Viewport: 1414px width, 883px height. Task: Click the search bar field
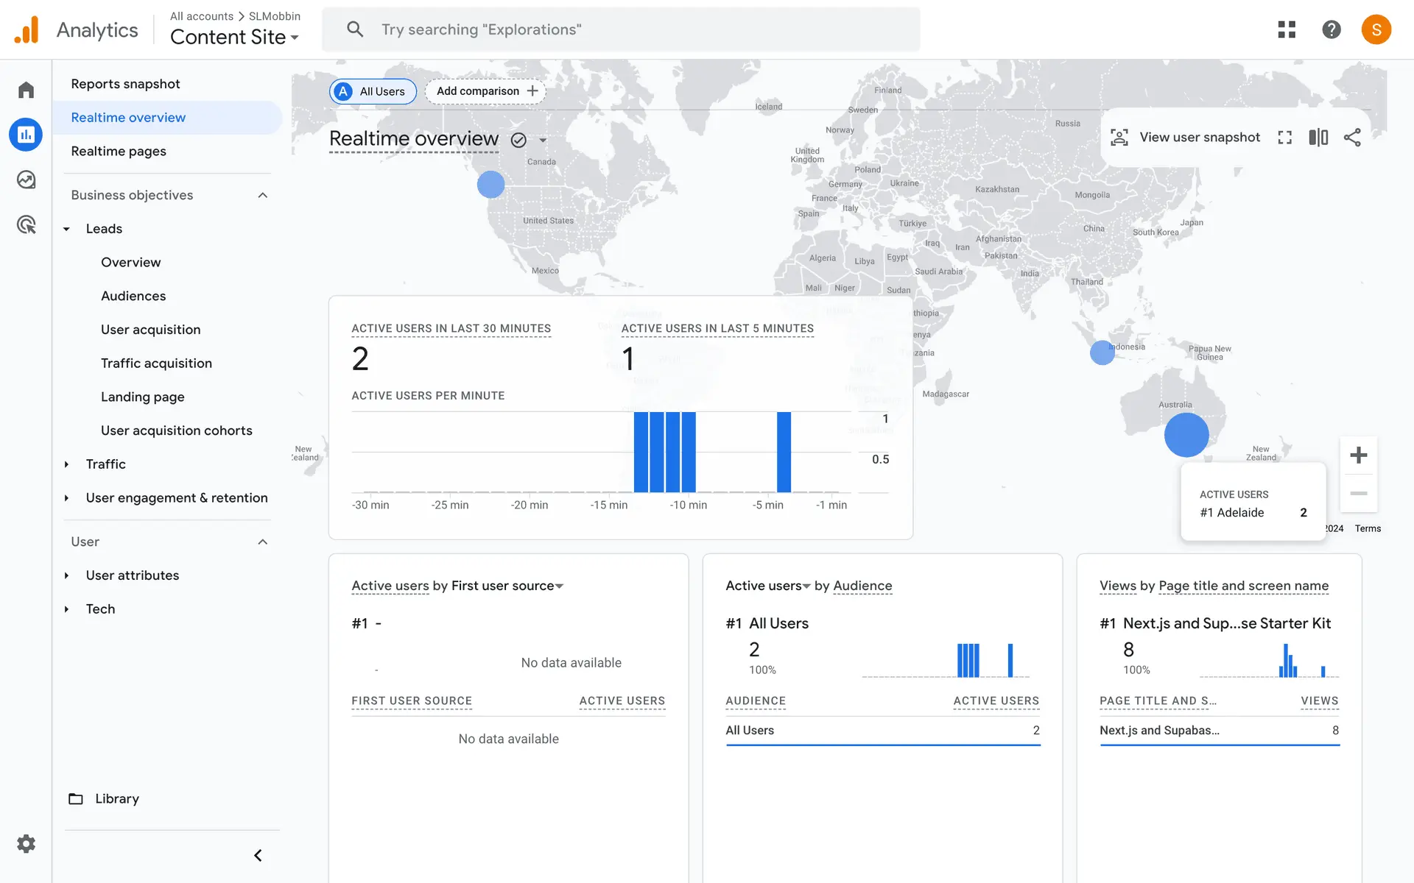pyautogui.click(x=621, y=29)
